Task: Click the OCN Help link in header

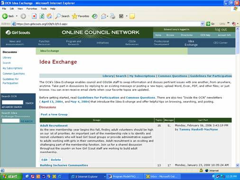Action: 205,35
